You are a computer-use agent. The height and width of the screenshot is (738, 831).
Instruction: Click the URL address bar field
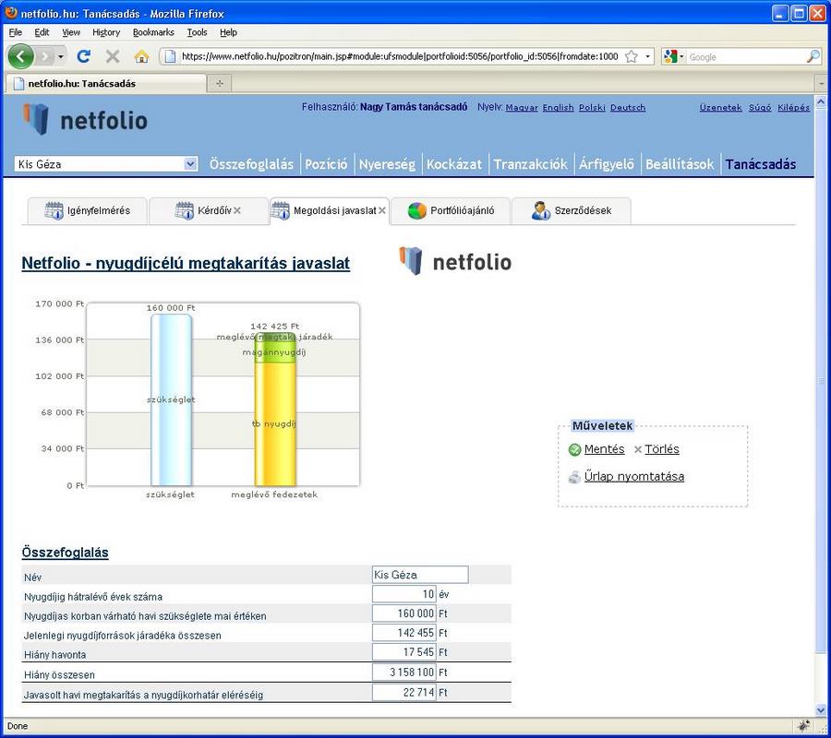click(400, 56)
